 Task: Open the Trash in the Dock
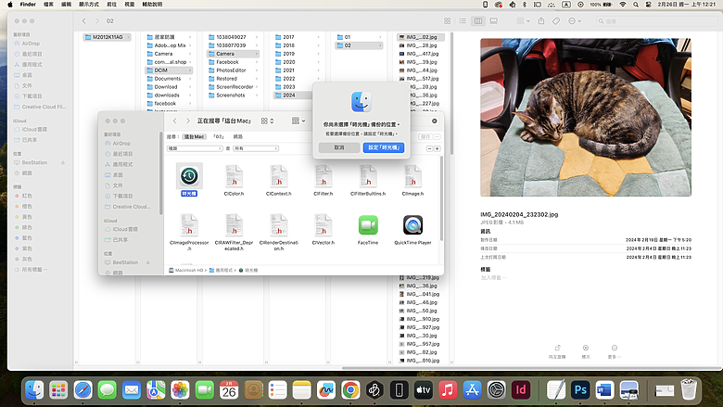(689, 390)
